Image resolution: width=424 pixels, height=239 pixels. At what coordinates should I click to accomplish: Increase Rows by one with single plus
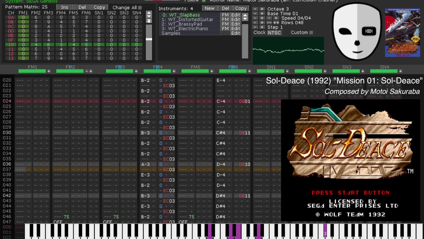click(x=262, y=23)
